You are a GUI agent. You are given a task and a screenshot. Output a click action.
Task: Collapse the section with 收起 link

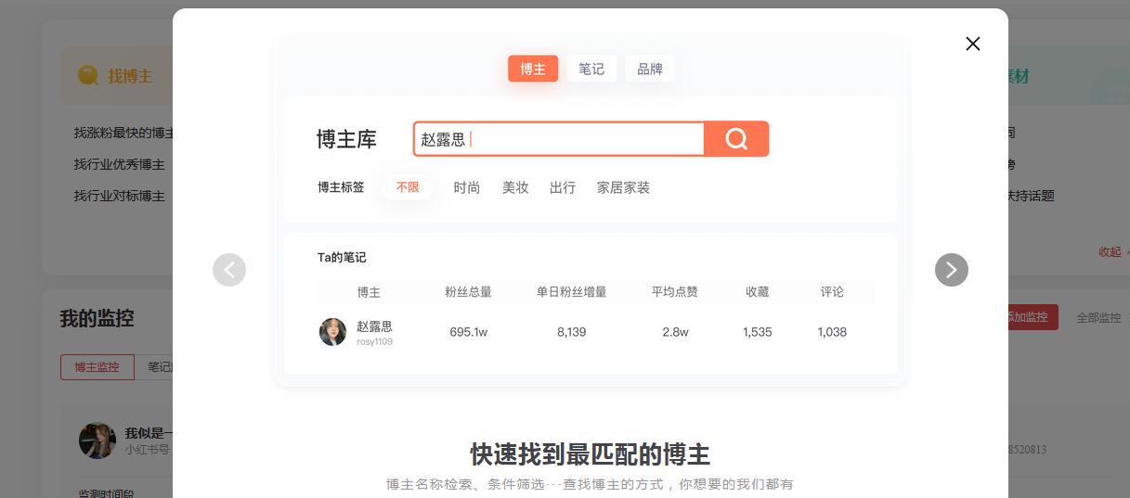1111,251
